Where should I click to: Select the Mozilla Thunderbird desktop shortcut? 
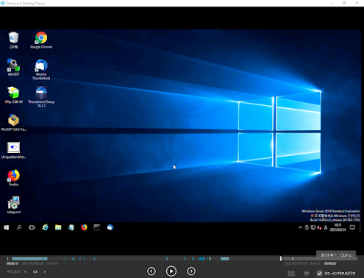[41, 69]
